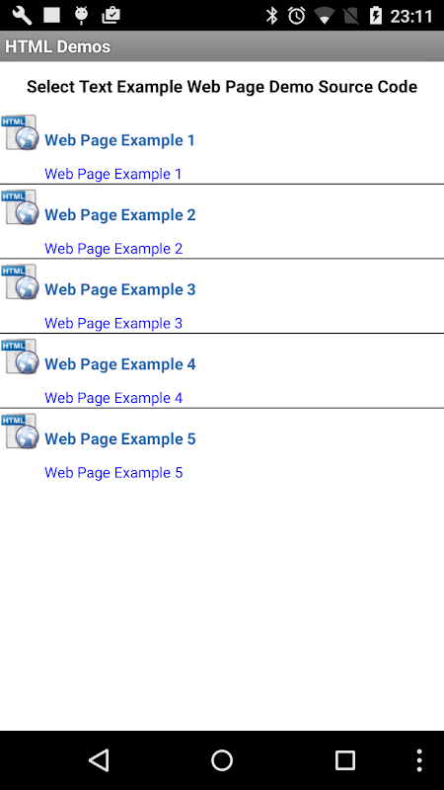This screenshot has width=444, height=790.
Task: Go back with the Android back button
Action: [99, 759]
